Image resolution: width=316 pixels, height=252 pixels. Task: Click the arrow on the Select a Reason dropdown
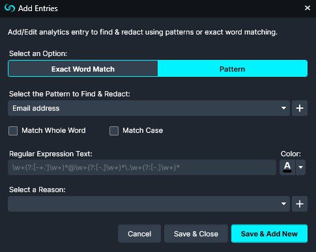click(283, 204)
